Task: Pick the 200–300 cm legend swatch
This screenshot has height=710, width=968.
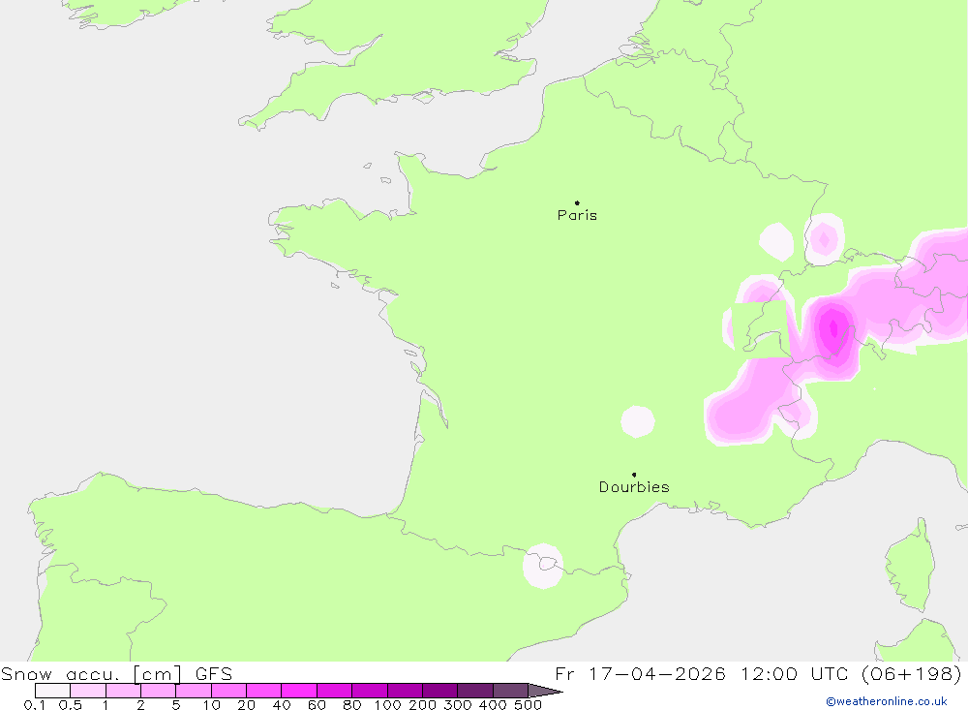Action: [440, 691]
